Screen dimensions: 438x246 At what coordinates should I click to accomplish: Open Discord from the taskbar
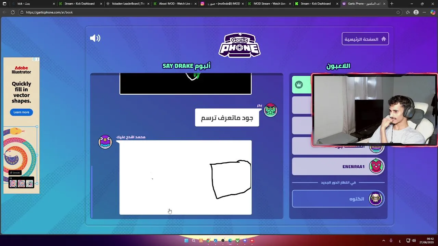click(245, 241)
